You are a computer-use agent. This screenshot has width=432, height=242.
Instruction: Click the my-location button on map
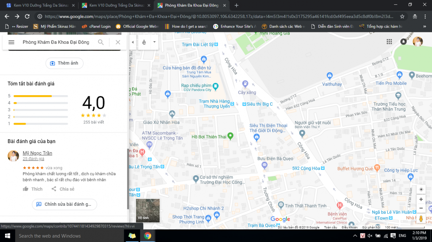pyautogui.click(x=421, y=189)
